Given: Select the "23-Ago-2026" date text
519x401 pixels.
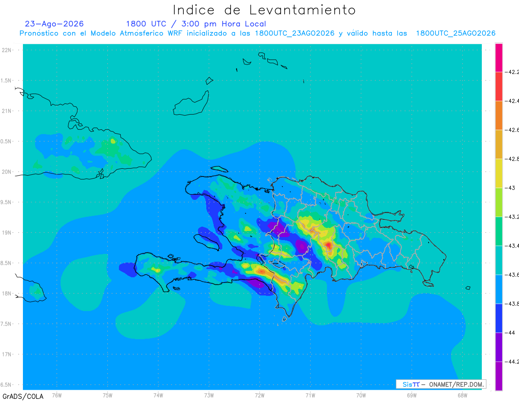Looking at the screenshot, I should 54,24.
